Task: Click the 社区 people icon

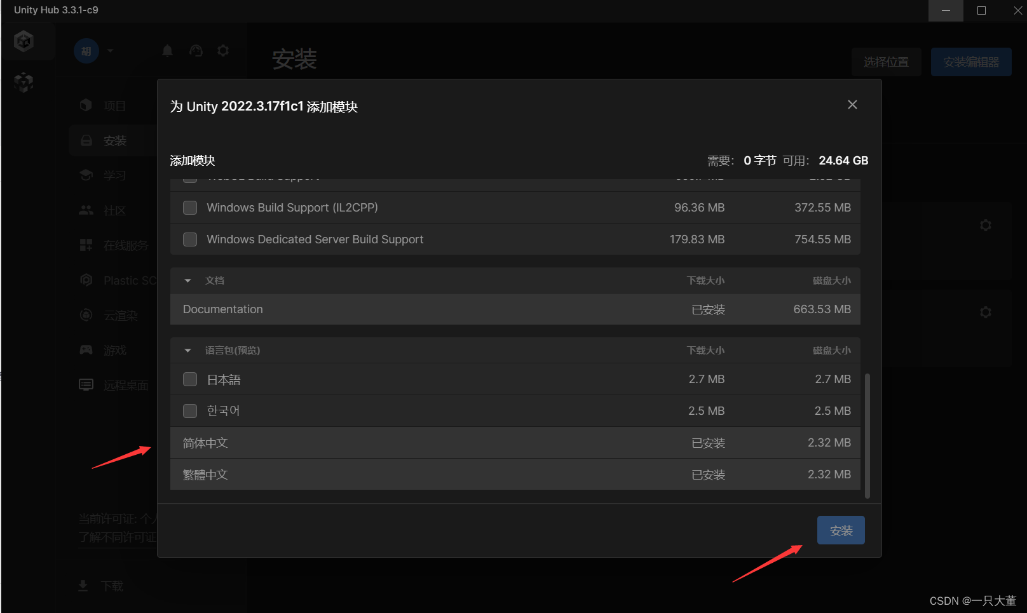Action: (86, 210)
